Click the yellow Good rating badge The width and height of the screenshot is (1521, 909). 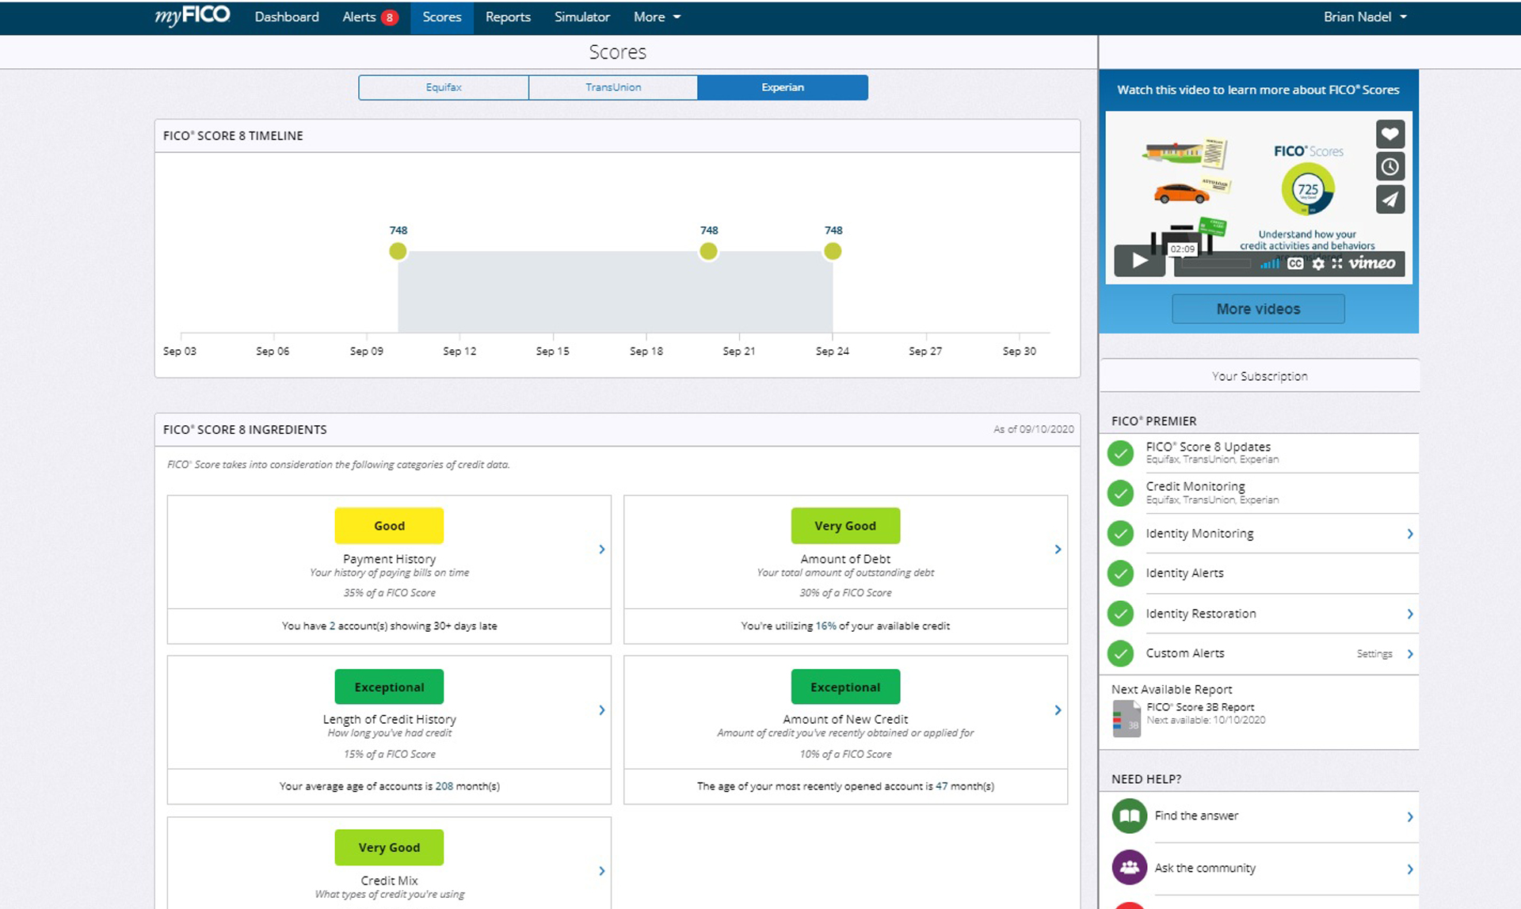coord(389,526)
